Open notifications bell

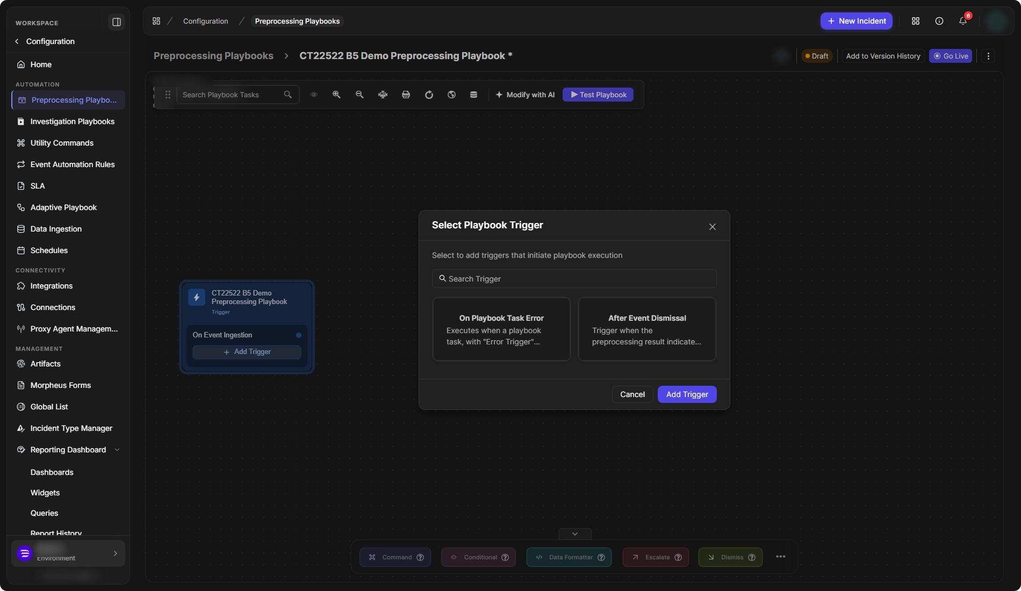pyautogui.click(x=963, y=21)
